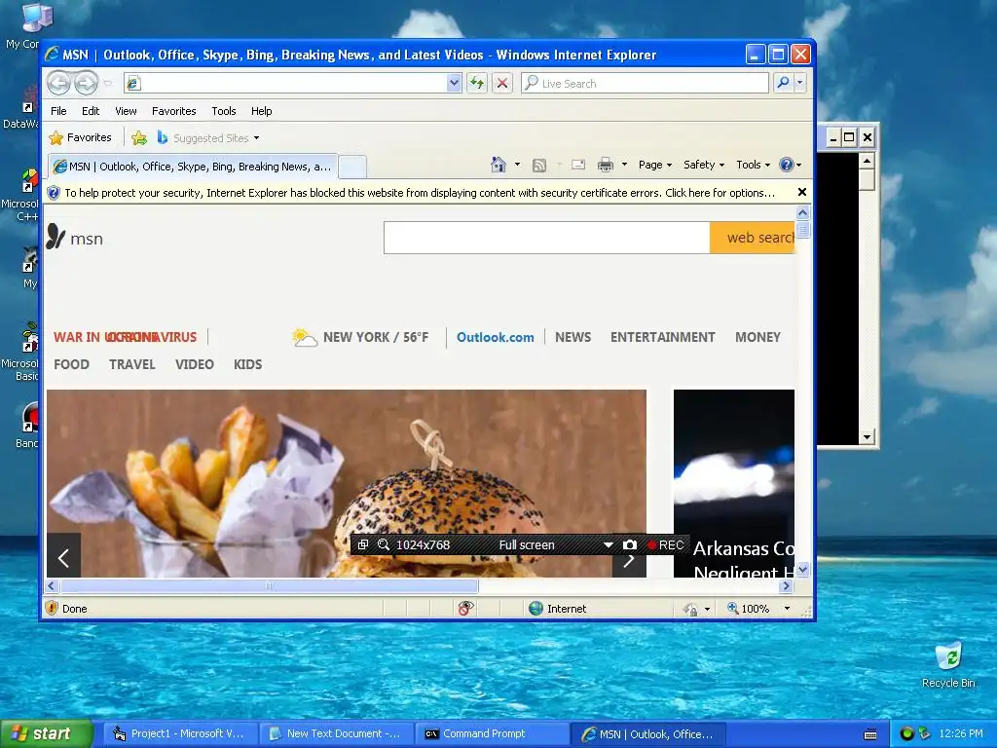
Task: Open the address bar dropdown arrow
Action: pos(454,83)
